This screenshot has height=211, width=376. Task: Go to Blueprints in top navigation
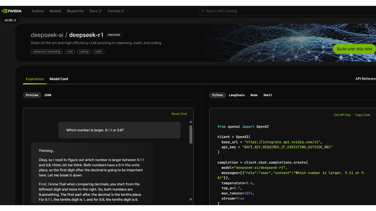(75, 11)
